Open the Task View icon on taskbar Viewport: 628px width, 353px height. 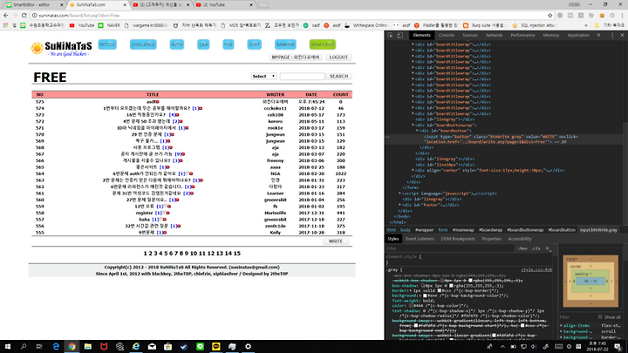(x=39, y=347)
